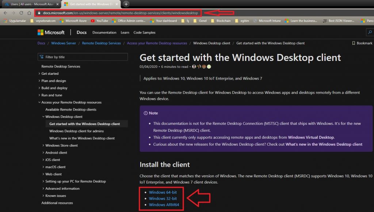
Task: Click the browser back arrow
Action: coord(5,13)
